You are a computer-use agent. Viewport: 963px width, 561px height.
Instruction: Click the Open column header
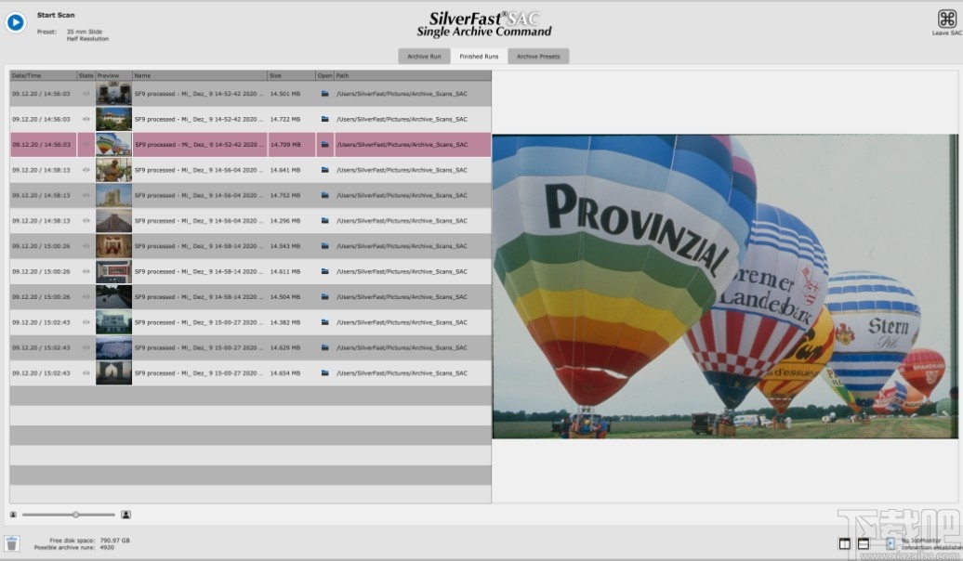coord(325,75)
